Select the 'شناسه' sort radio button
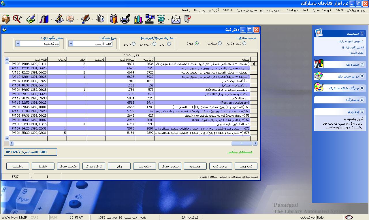This screenshot has height=220, width=369. pos(220,43)
